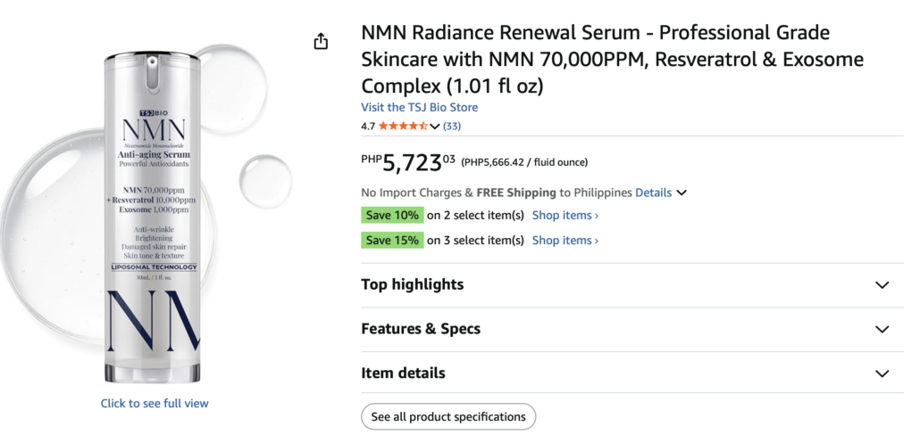Click the share icon beside product image
The height and width of the screenshot is (435, 920).
coord(321,42)
